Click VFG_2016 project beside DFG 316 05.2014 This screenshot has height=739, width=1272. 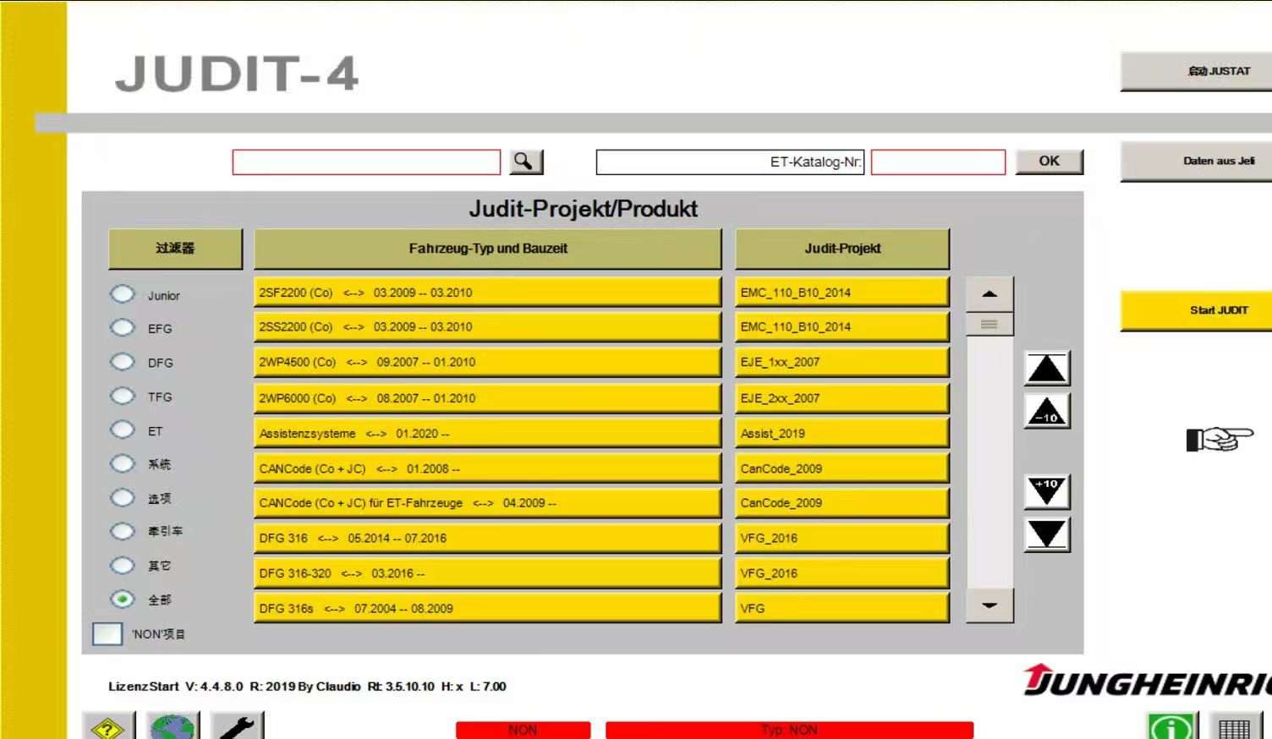pos(842,538)
